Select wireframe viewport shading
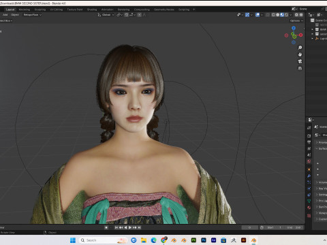The image size is (327, 245). [273, 15]
